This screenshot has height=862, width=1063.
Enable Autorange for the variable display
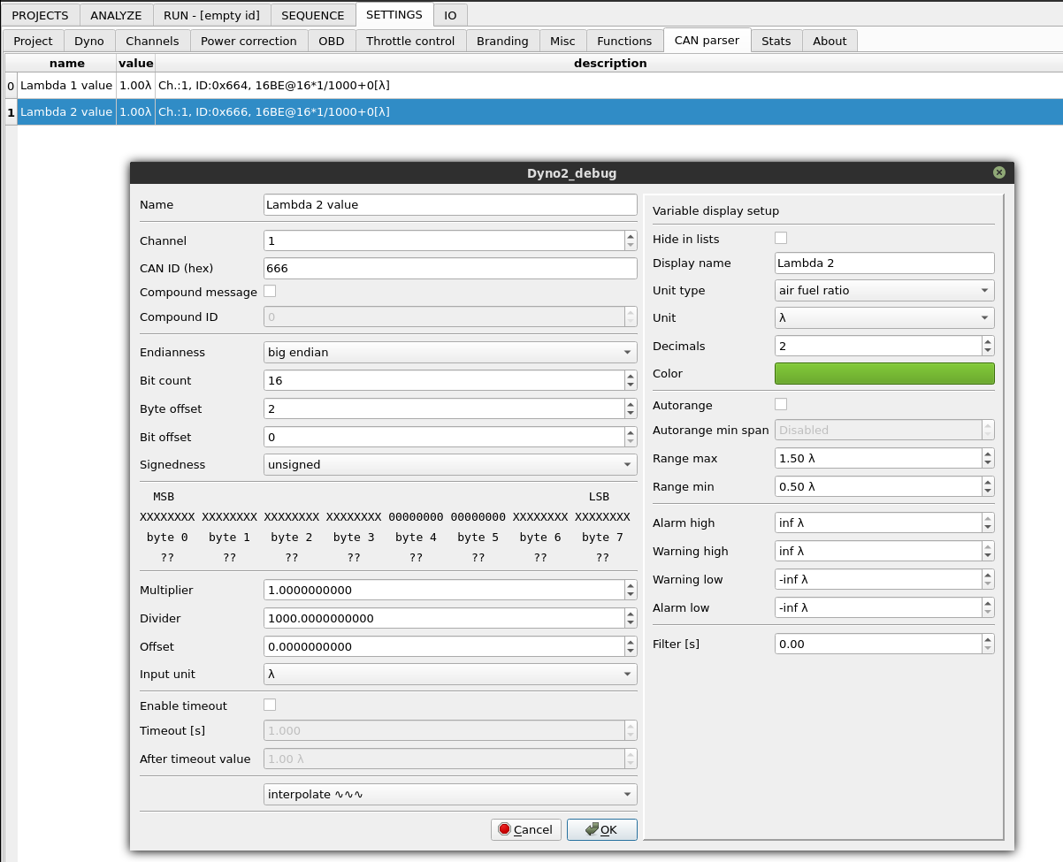pyautogui.click(x=781, y=405)
